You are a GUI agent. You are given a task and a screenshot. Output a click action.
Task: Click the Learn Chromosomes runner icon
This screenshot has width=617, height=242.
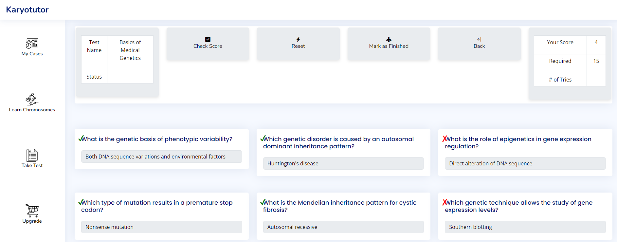pyautogui.click(x=32, y=99)
